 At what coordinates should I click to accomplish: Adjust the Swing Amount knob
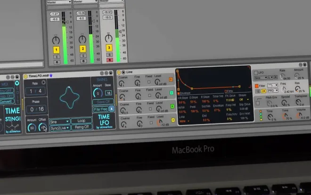98,93
